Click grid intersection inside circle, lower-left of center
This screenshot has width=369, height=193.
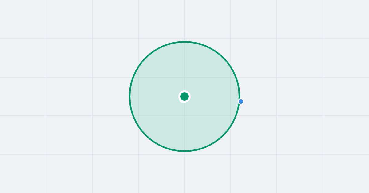pos(138,116)
